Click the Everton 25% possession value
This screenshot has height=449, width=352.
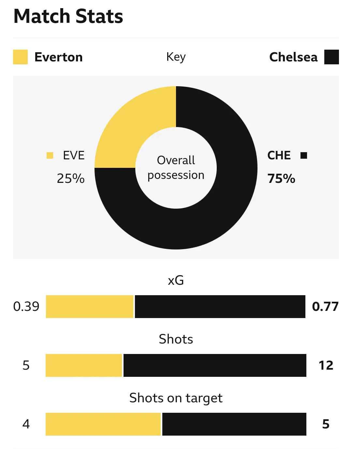[71, 179]
